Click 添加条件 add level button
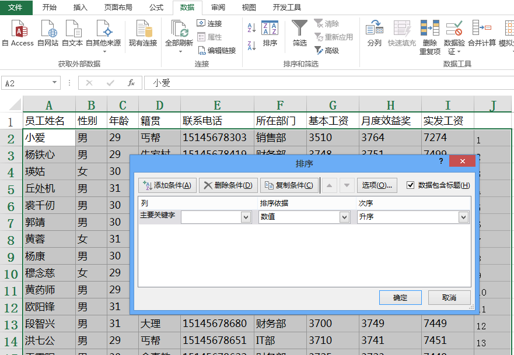514x355 pixels. coord(167,185)
